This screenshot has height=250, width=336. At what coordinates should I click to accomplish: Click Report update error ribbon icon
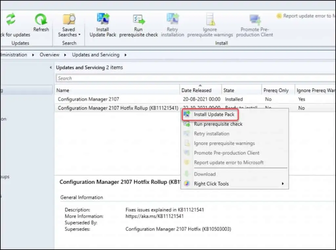pyautogui.click(x=279, y=16)
